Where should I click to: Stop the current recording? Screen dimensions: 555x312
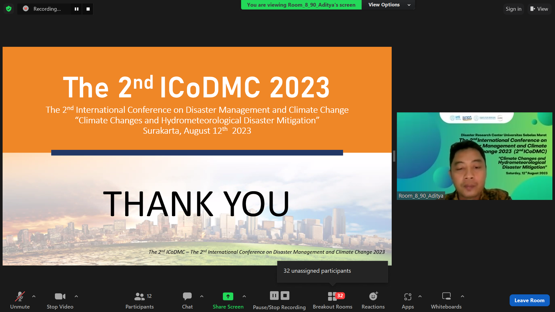(88, 9)
